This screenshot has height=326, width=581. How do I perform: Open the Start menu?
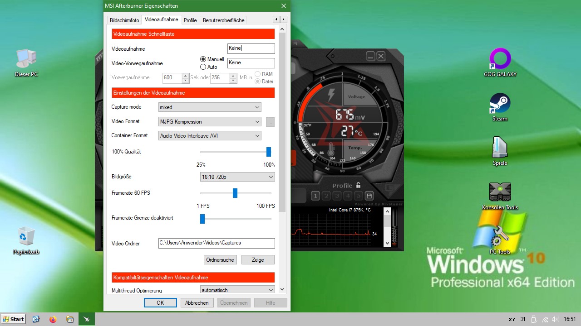[x=13, y=319]
